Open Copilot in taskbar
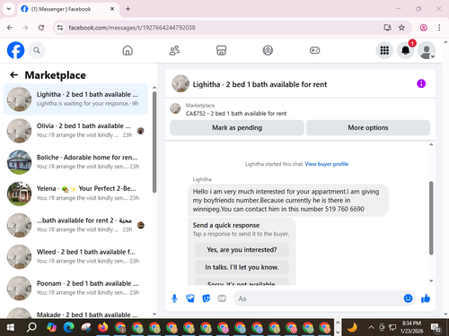This screenshot has height=336, width=449. 51,328
